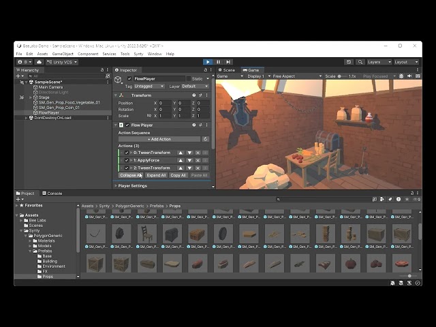Uncheck action 0: TweenTransform

pos(127,153)
